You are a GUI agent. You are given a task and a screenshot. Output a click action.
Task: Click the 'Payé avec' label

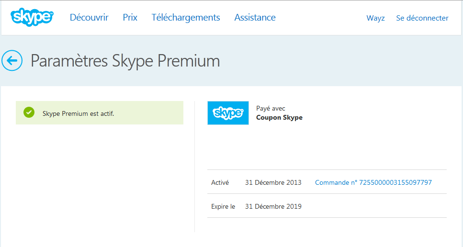click(271, 109)
